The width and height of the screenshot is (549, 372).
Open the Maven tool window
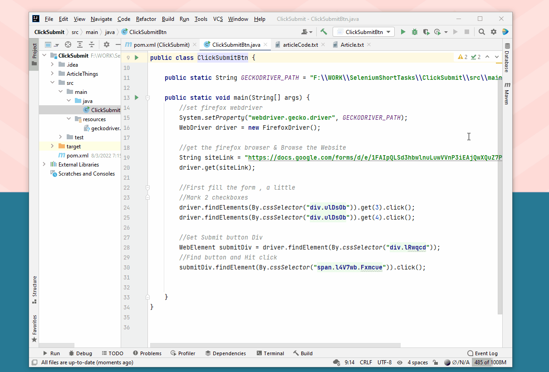coord(507,93)
